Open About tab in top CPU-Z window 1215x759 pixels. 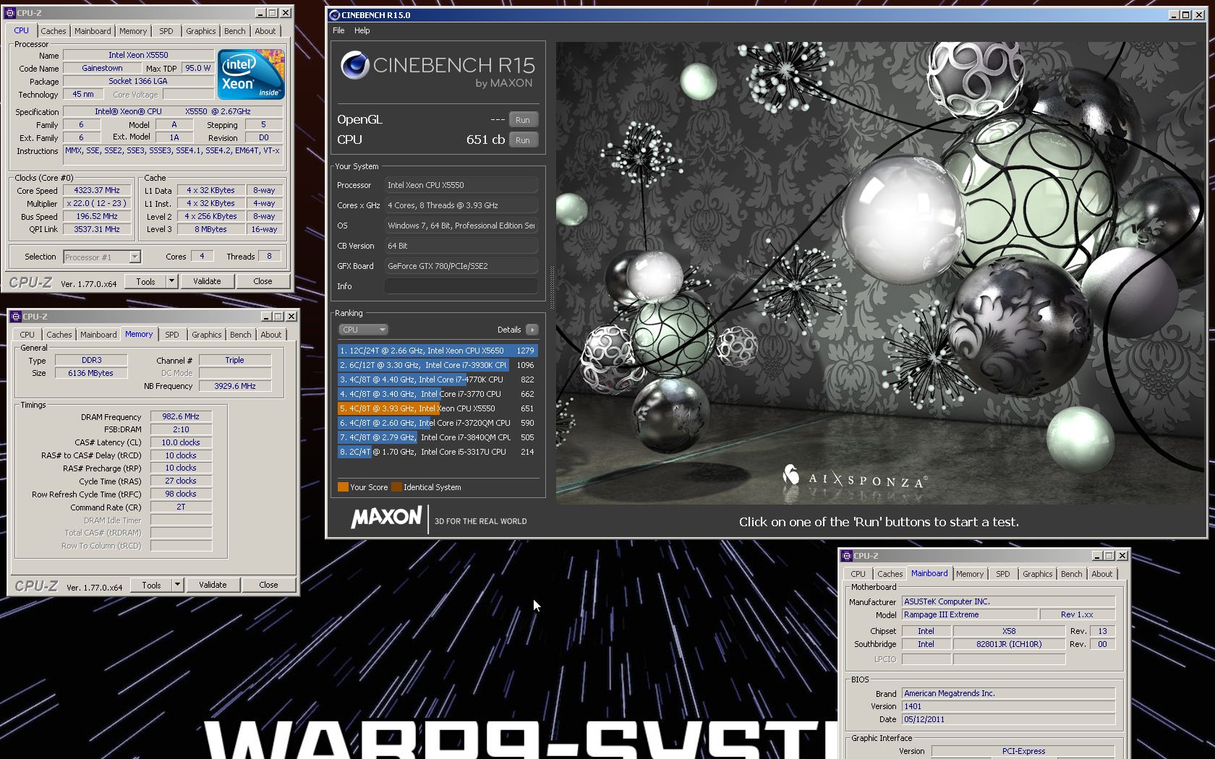[265, 31]
